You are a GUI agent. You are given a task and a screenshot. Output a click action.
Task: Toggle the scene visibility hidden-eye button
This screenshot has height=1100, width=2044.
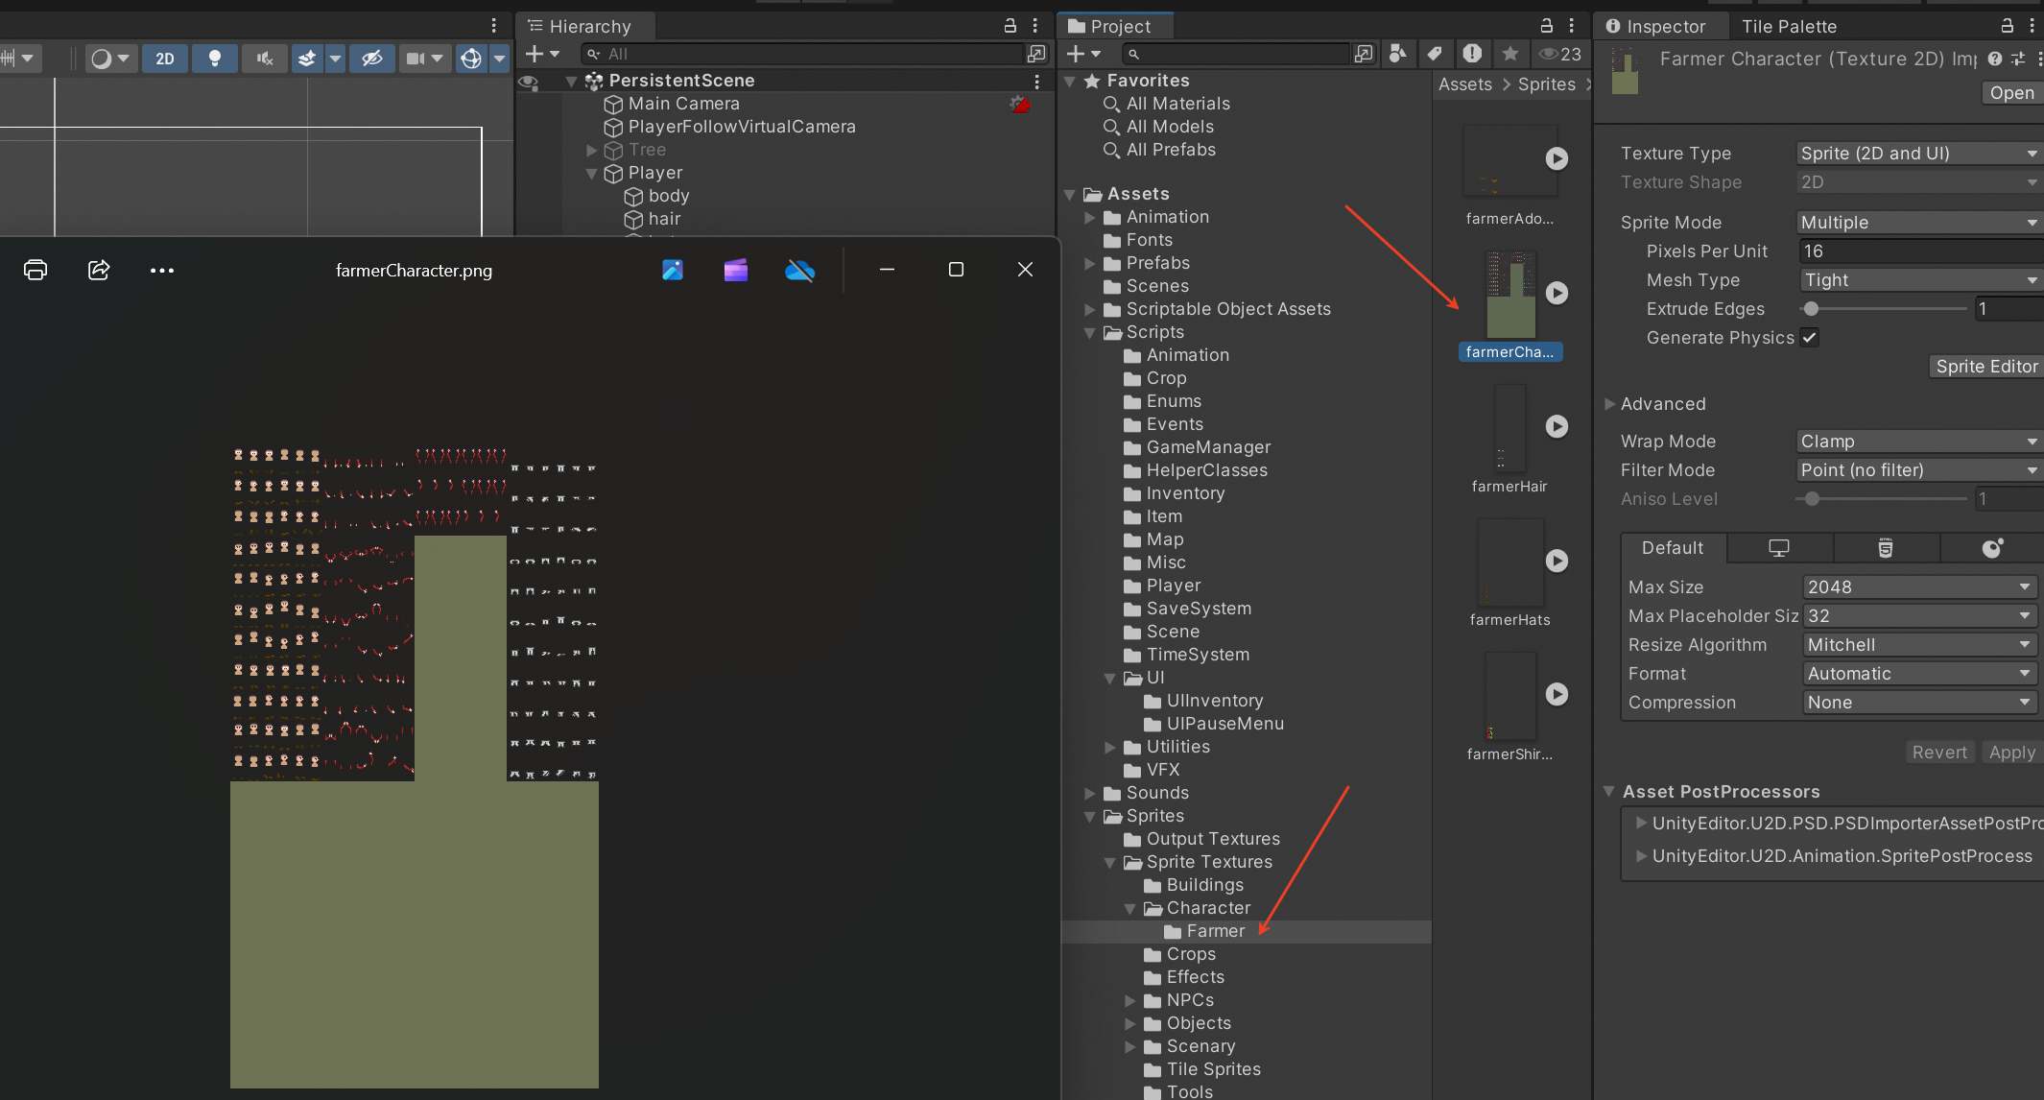371,59
